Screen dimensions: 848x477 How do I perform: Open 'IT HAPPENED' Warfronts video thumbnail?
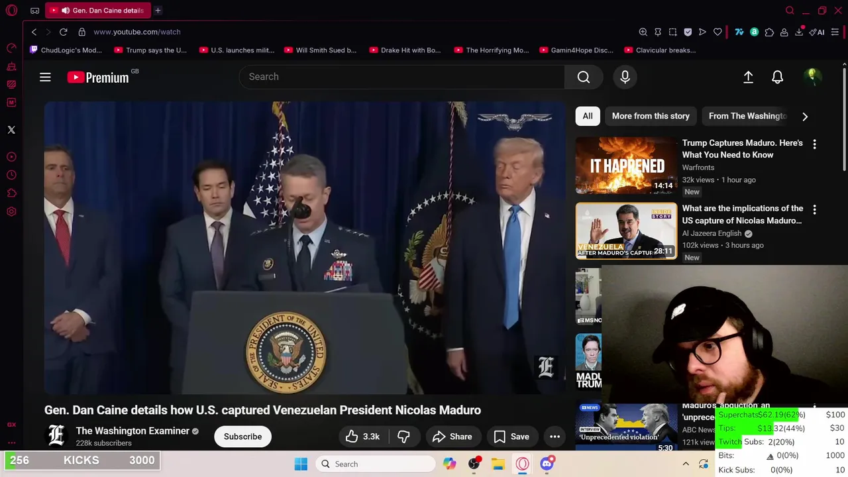click(x=626, y=166)
